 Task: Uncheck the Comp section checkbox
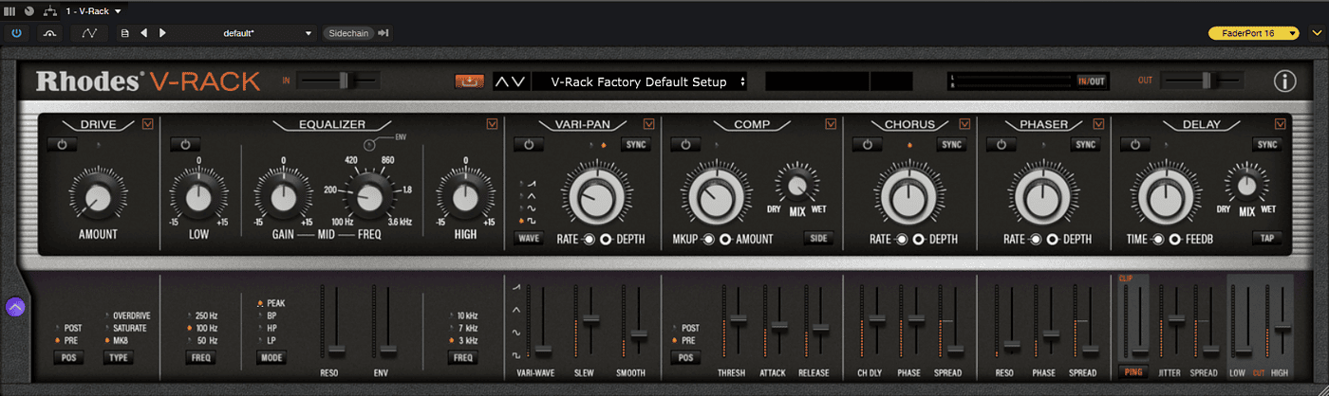click(x=831, y=123)
